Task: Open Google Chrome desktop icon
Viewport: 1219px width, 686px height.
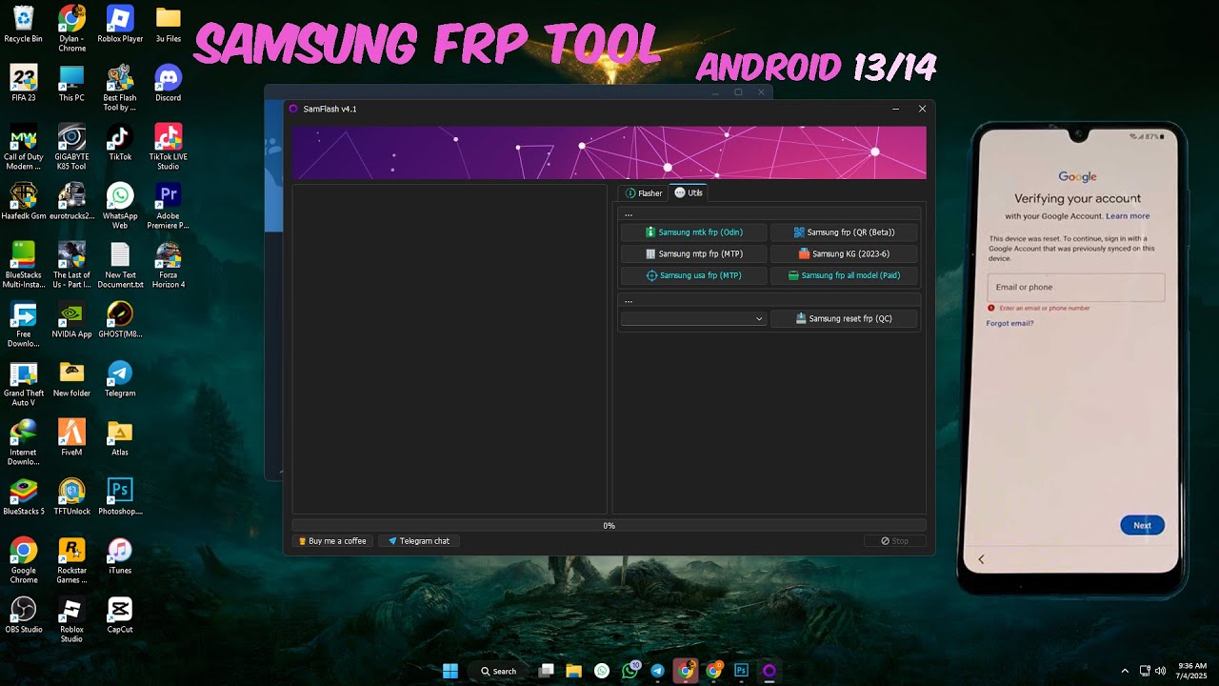Action: point(24,560)
